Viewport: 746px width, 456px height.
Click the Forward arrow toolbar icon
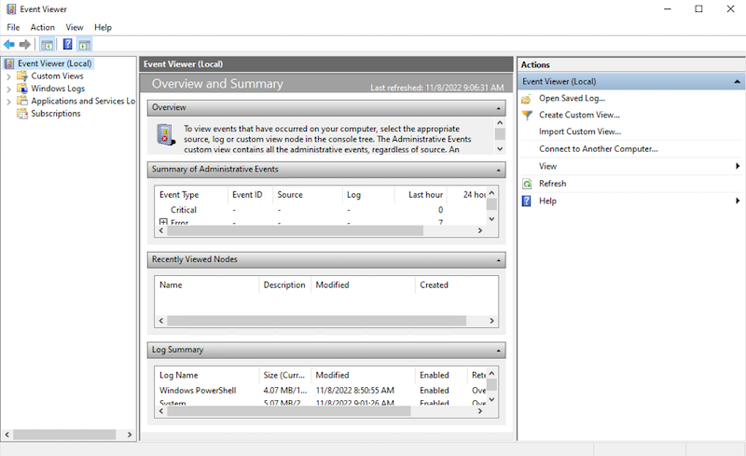pyautogui.click(x=25, y=45)
